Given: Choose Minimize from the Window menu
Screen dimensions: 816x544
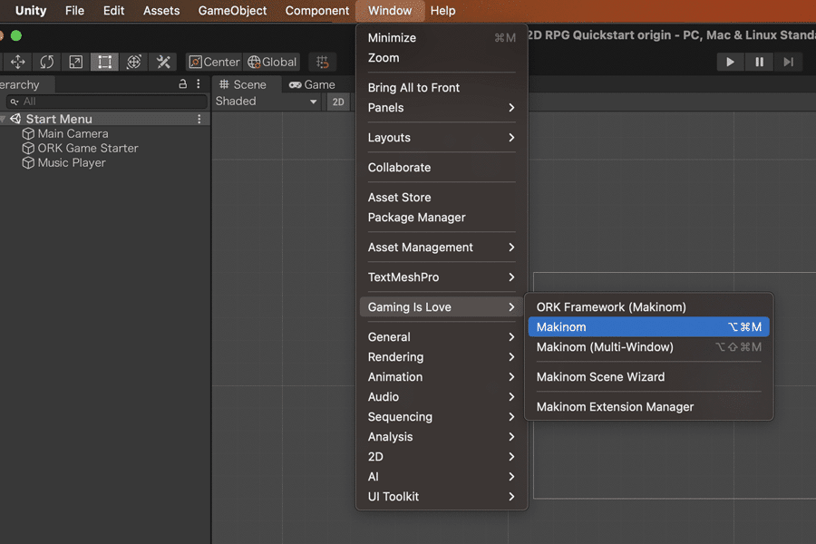Looking at the screenshot, I should [442, 38].
